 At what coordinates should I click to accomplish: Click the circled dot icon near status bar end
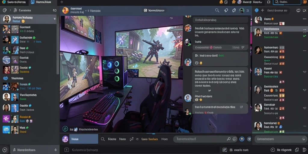pos(273,150)
